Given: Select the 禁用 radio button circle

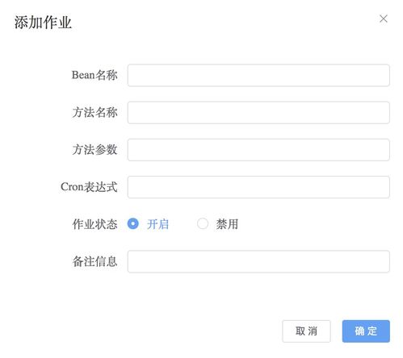Looking at the screenshot, I should pos(203,223).
